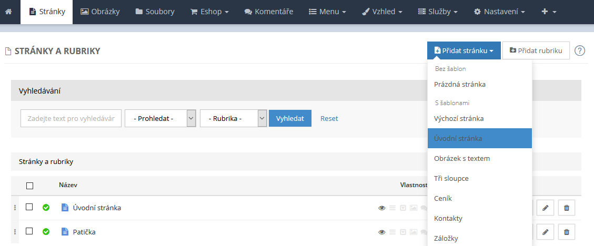
Task: Click the Reset link in the search panel
Action: point(329,118)
